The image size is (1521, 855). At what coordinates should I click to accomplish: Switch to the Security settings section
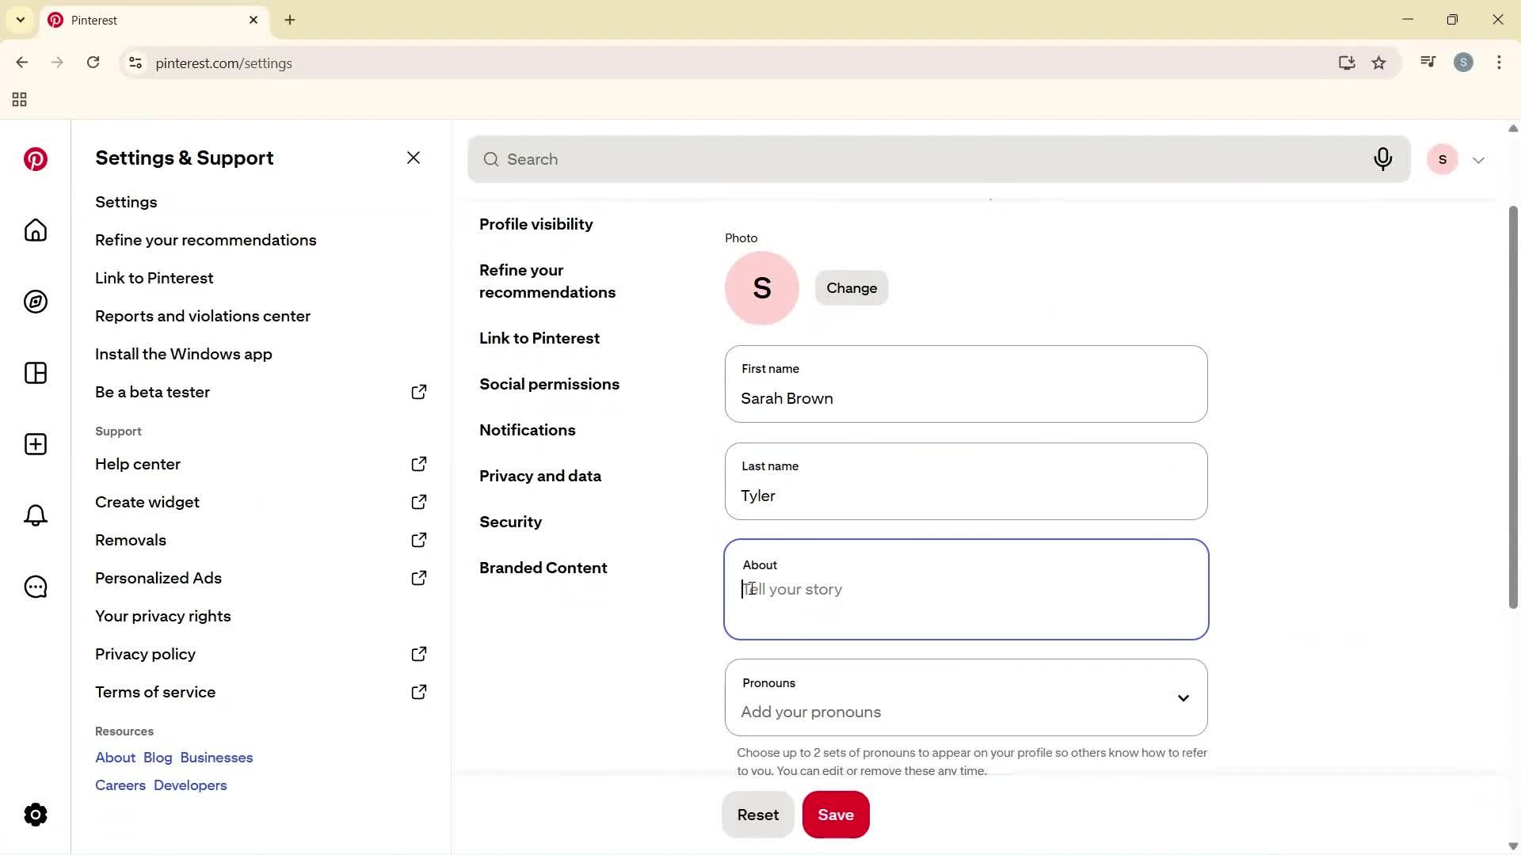[x=510, y=522]
